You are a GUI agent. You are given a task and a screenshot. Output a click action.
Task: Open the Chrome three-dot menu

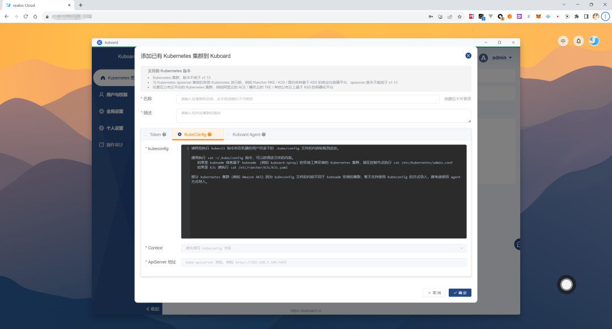tap(605, 16)
